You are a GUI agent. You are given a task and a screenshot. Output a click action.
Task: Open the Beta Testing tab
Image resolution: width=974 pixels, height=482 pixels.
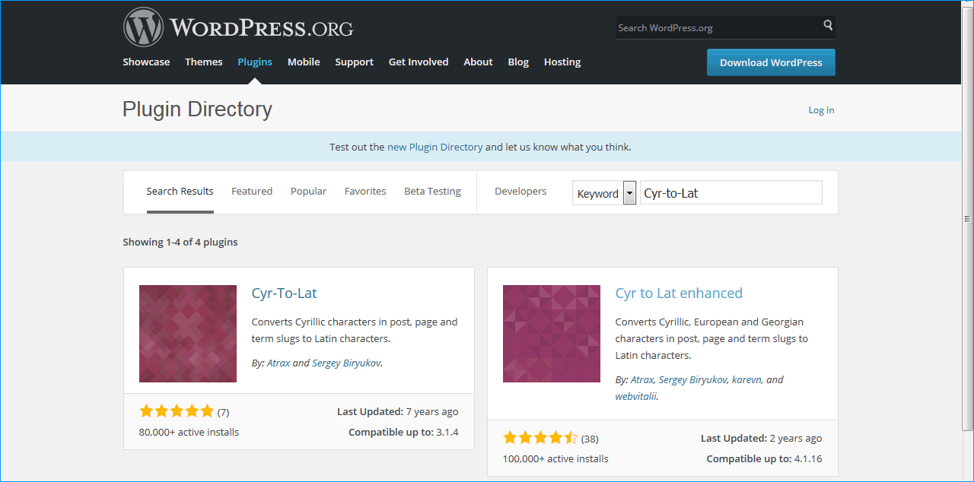click(x=432, y=192)
